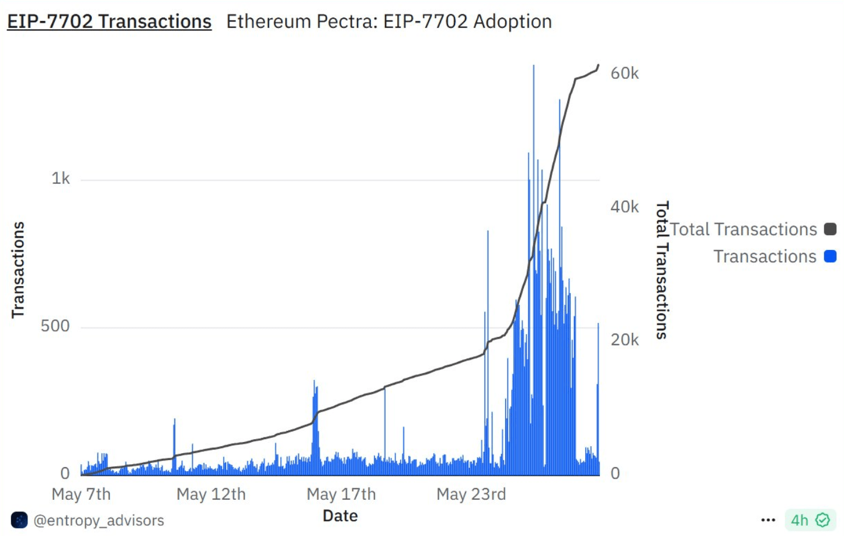Click the Ethereum Pectra: EIP-7702 Adoption subtitle
The width and height of the screenshot is (844, 536).
(x=389, y=22)
